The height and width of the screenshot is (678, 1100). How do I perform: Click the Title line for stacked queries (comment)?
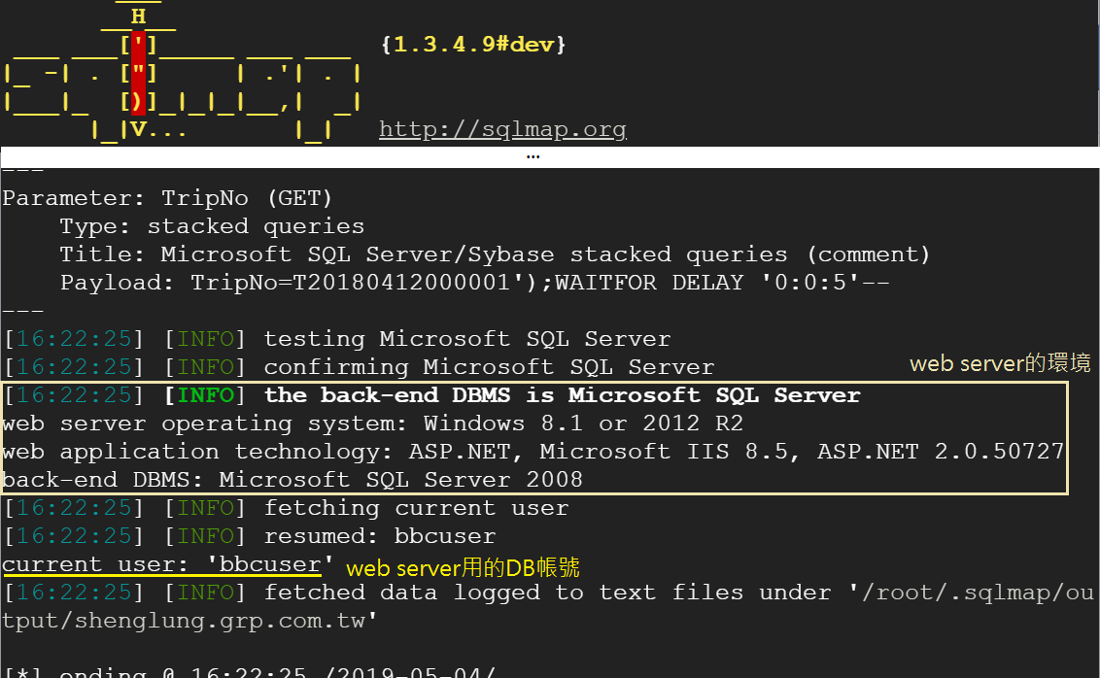tap(495, 254)
